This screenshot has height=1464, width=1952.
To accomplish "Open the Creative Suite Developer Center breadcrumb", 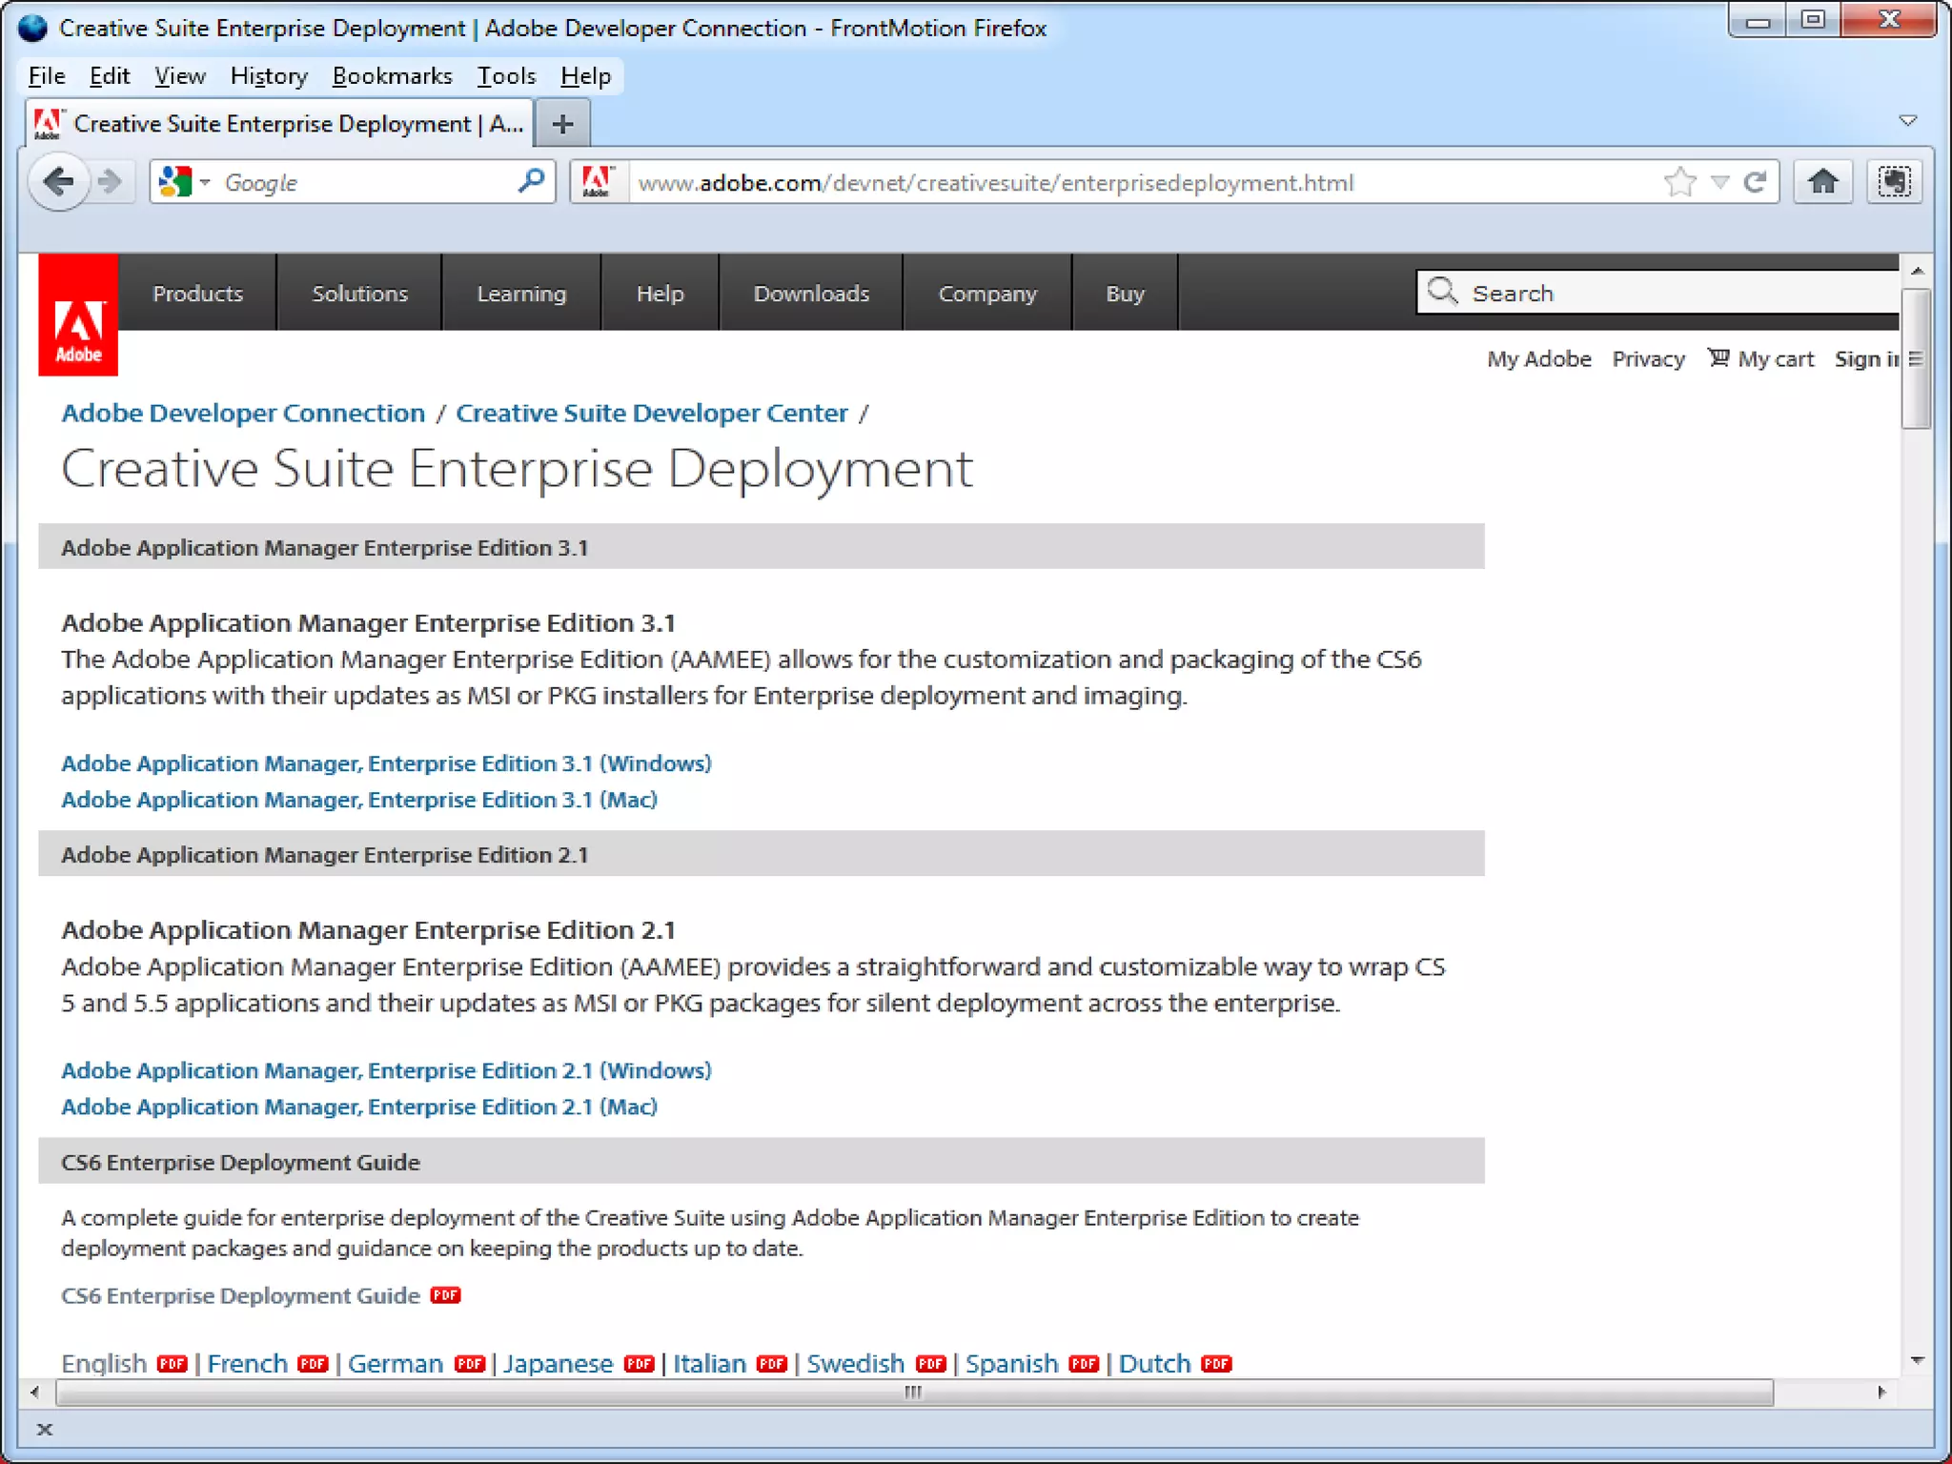I will (651, 413).
